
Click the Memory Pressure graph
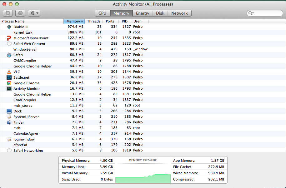[143, 170]
